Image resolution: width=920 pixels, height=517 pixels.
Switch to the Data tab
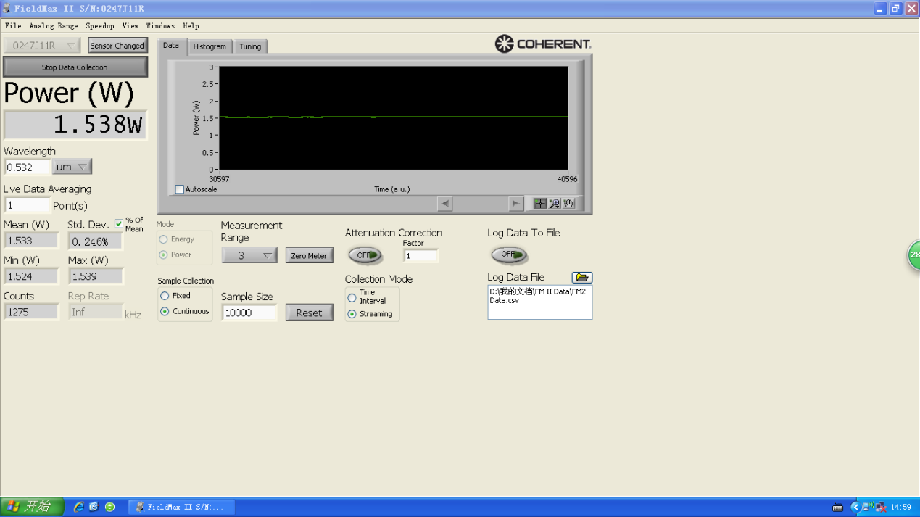click(171, 45)
